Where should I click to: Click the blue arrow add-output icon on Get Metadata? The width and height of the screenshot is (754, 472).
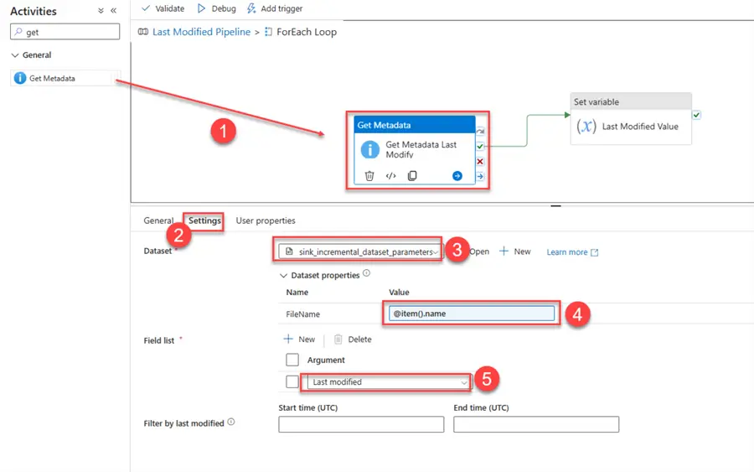point(457,176)
